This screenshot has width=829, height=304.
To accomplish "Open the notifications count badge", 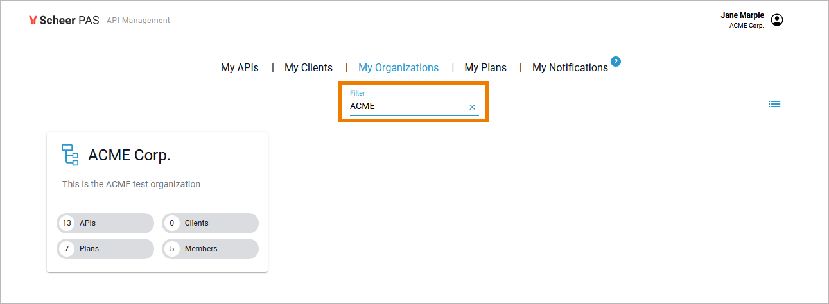I will (616, 62).
